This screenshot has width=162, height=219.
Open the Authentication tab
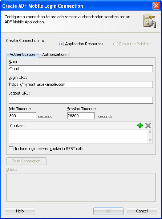(x=23, y=54)
